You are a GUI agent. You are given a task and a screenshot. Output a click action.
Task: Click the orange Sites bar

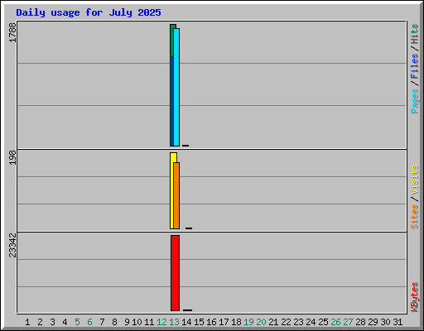(x=176, y=195)
